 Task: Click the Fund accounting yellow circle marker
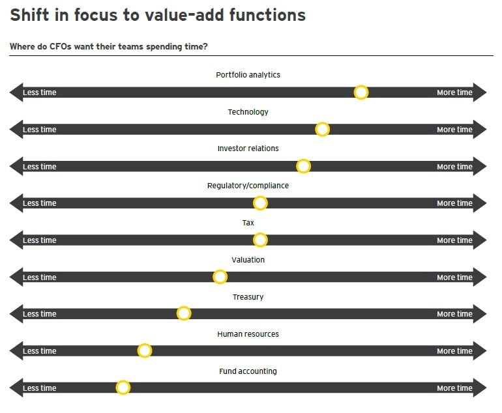click(123, 388)
